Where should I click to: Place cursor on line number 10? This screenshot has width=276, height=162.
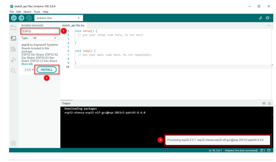68,67
